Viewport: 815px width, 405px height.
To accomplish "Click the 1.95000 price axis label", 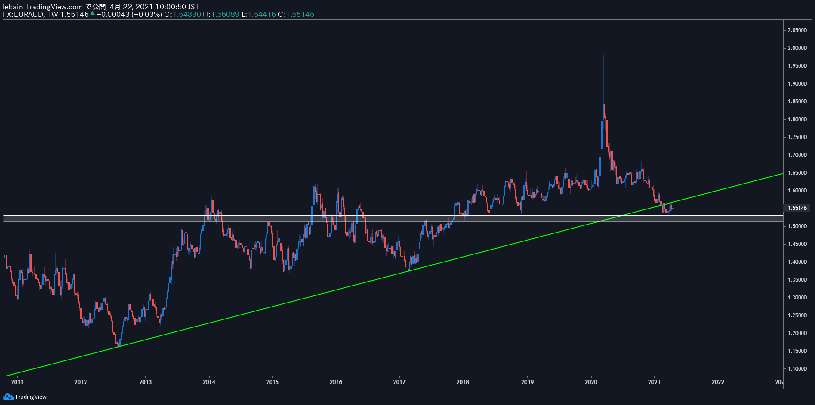I will tap(797, 66).
